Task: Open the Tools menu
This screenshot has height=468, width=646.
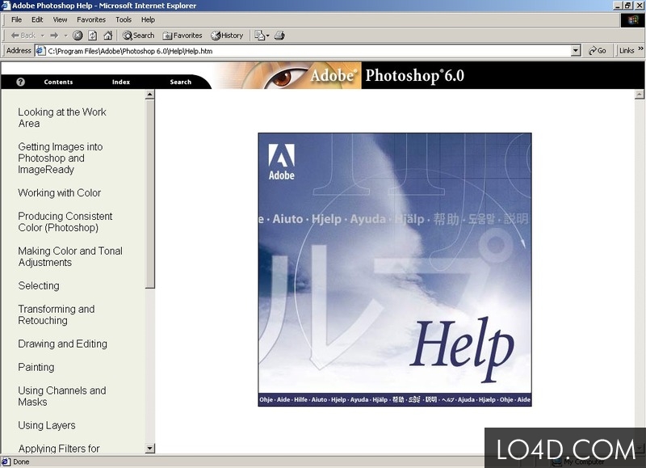Action: tap(124, 19)
